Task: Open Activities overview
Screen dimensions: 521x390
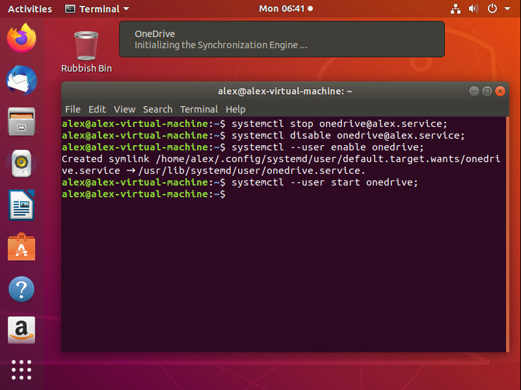Action: pyautogui.click(x=30, y=9)
